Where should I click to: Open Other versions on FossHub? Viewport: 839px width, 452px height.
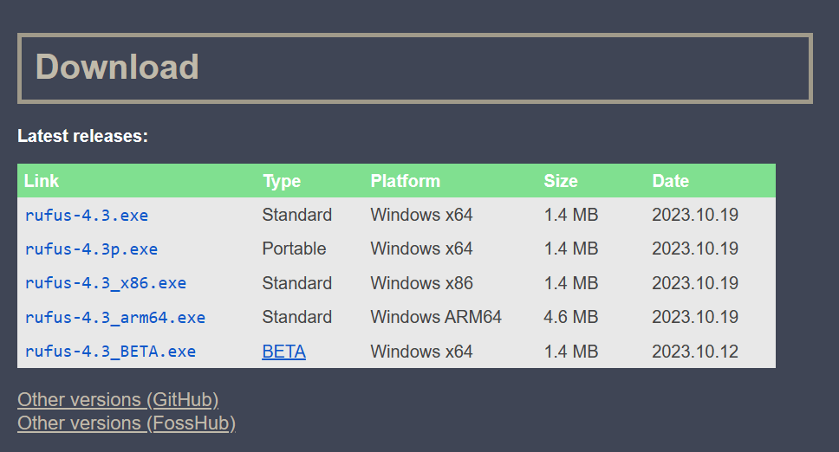click(x=127, y=423)
